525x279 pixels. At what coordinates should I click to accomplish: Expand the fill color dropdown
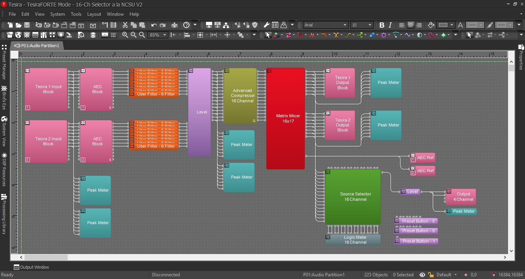pos(452,25)
